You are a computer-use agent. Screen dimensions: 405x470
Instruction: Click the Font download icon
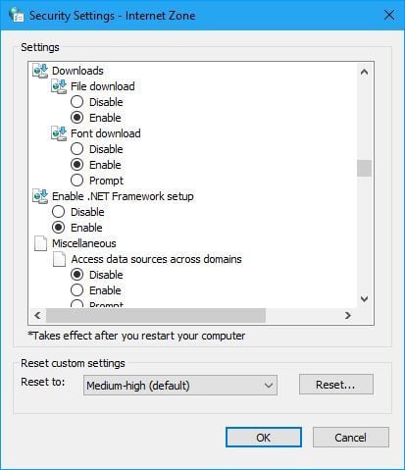(x=59, y=133)
